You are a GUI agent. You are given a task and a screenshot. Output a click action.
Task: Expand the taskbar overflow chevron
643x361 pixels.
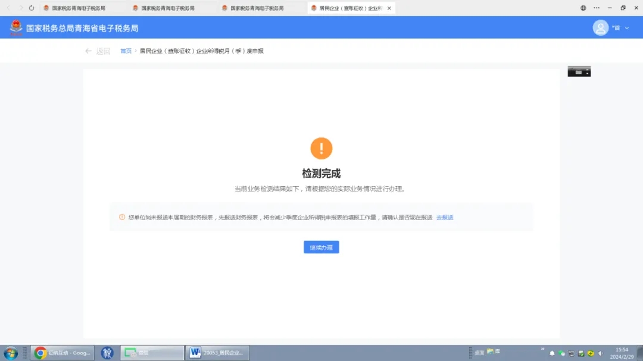pyautogui.click(x=542, y=349)
